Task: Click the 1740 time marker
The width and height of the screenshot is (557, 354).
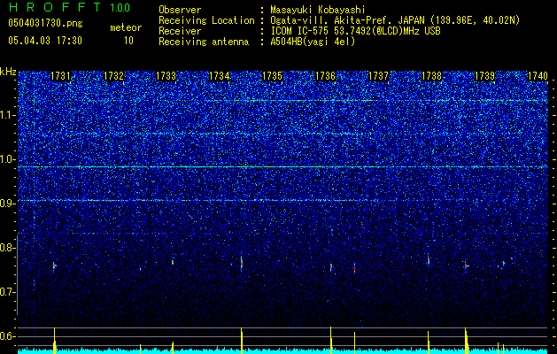Action: click(x=538, y=76)
